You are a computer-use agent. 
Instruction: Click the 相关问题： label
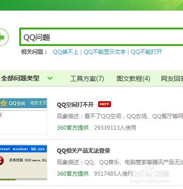pos(34,52)
